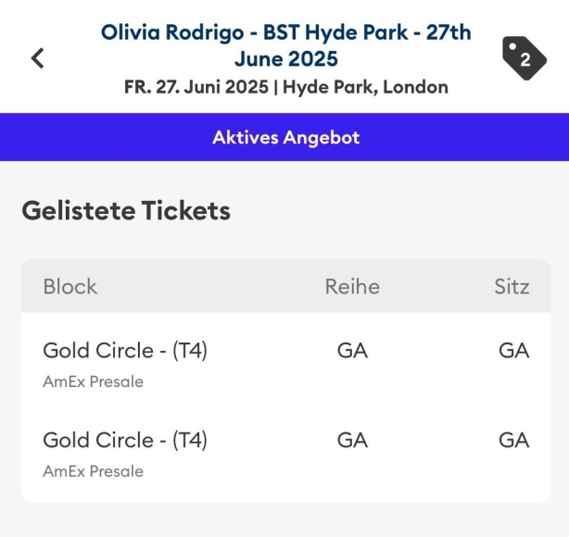Select the Aktives Angebot banner
The image size is (569, 537).
[x=284, y=137]
